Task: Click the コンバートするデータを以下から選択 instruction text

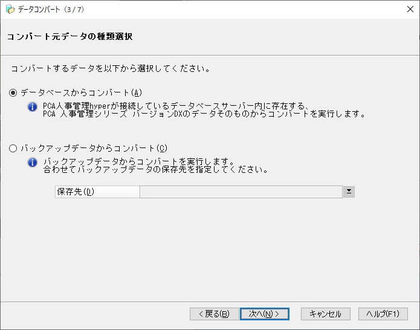Action: (x=110, y=68)
